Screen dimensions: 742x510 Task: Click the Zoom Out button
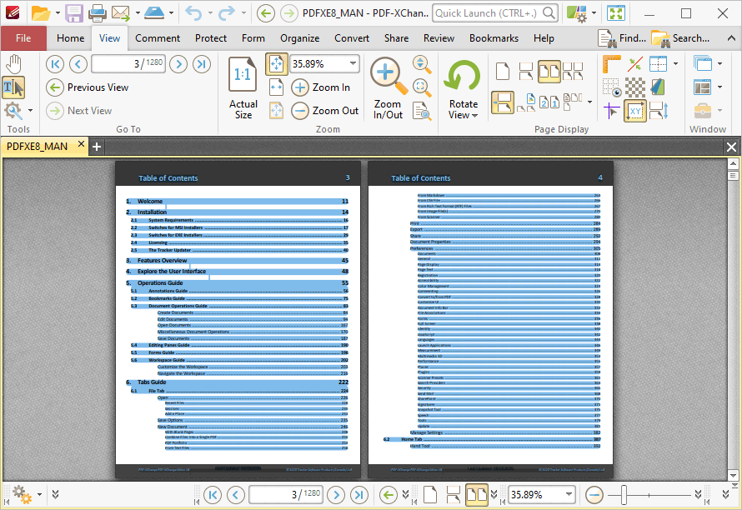tap(325, 111)
